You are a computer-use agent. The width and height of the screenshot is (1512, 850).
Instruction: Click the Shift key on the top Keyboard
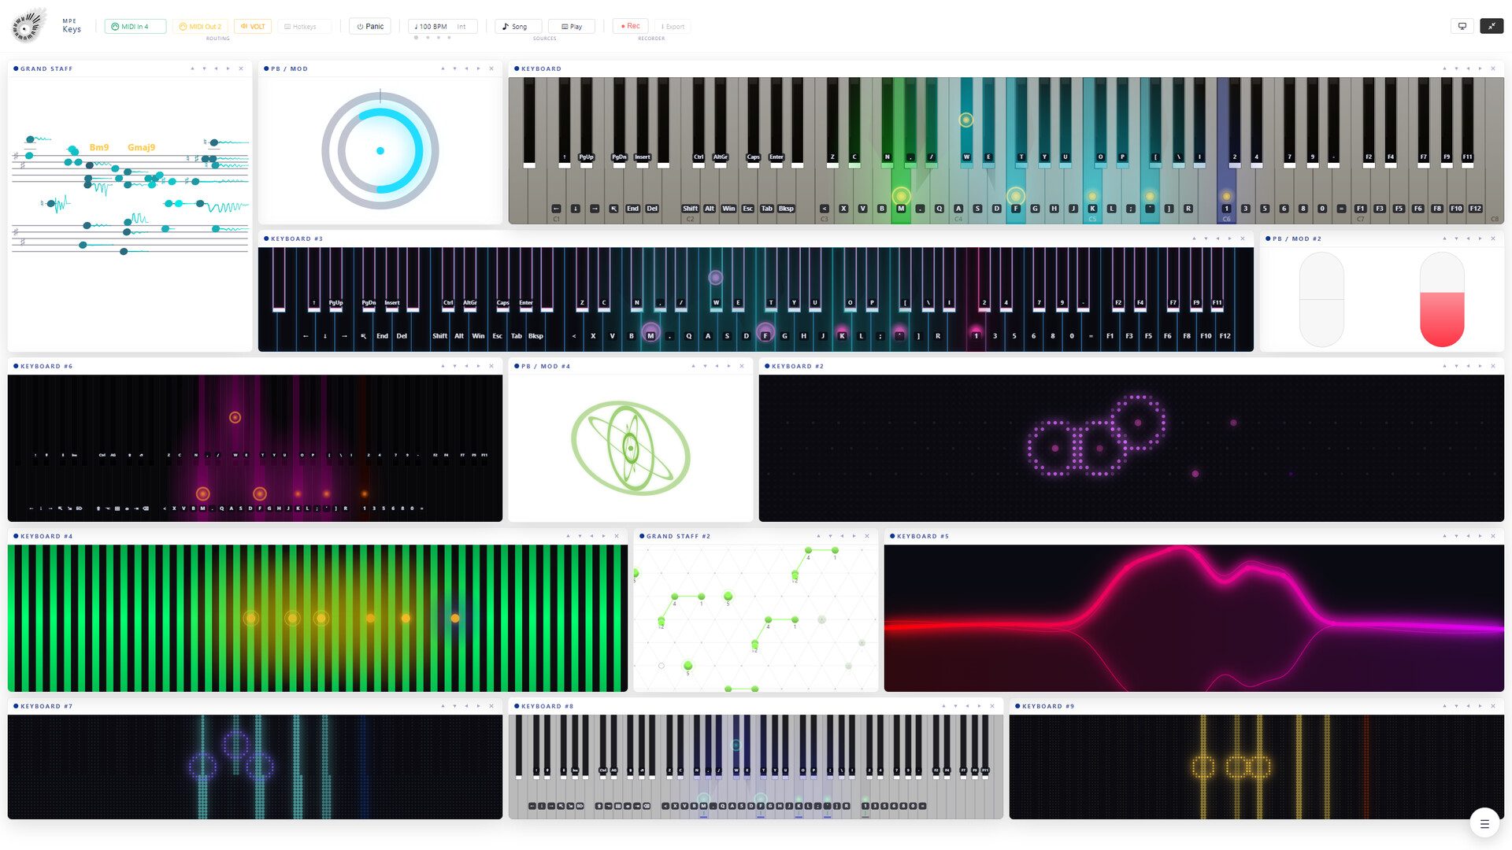pyautogui.click(x=690, y=209)
